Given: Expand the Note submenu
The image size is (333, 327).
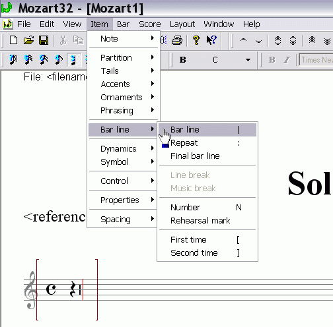Looking at the screenshot, I should 124,39.
